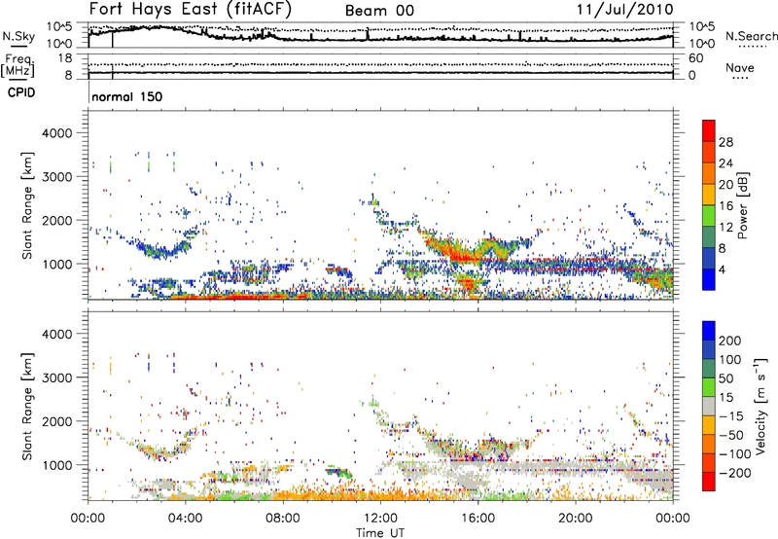Click the 10^5 tick on the left noise axis

click(59, 27)
